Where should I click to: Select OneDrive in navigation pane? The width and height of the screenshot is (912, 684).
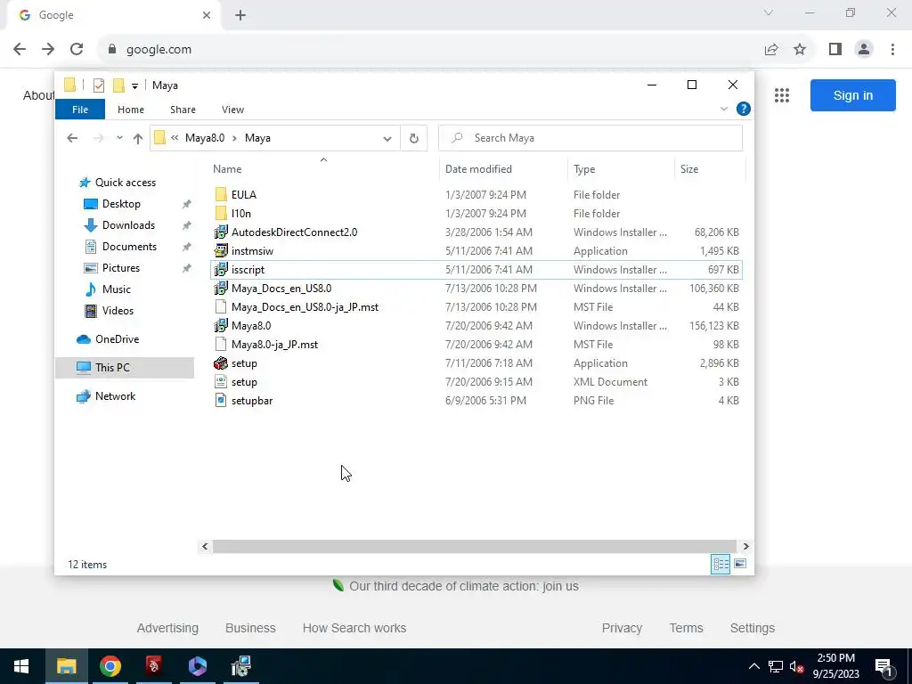[117, 339]
